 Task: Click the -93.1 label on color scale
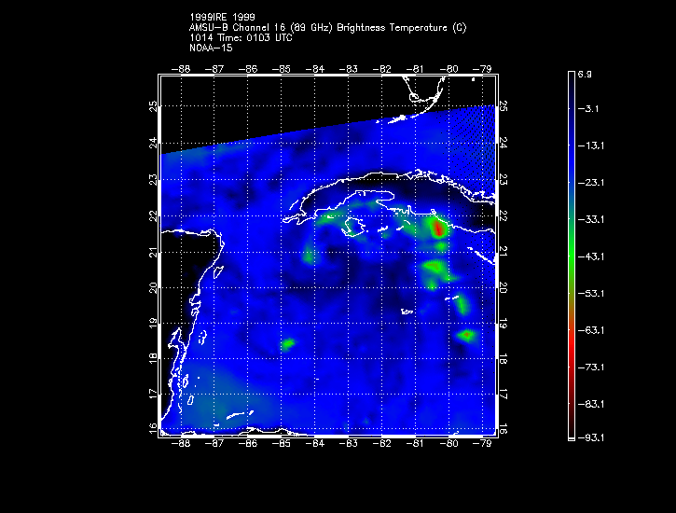(x=591, y=438)
